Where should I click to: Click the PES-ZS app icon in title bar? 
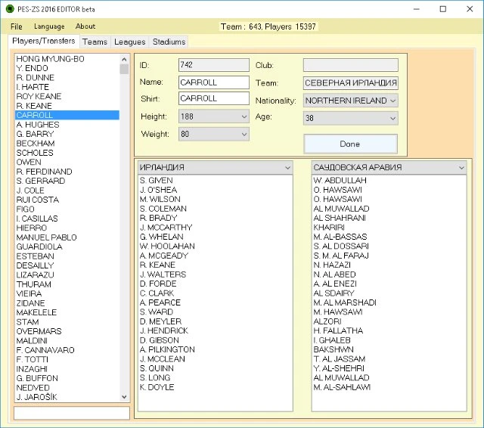point(9,9)
